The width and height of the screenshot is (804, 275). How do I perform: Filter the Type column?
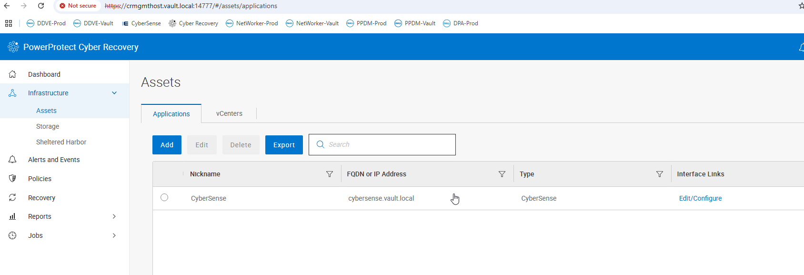click(660, 174)
